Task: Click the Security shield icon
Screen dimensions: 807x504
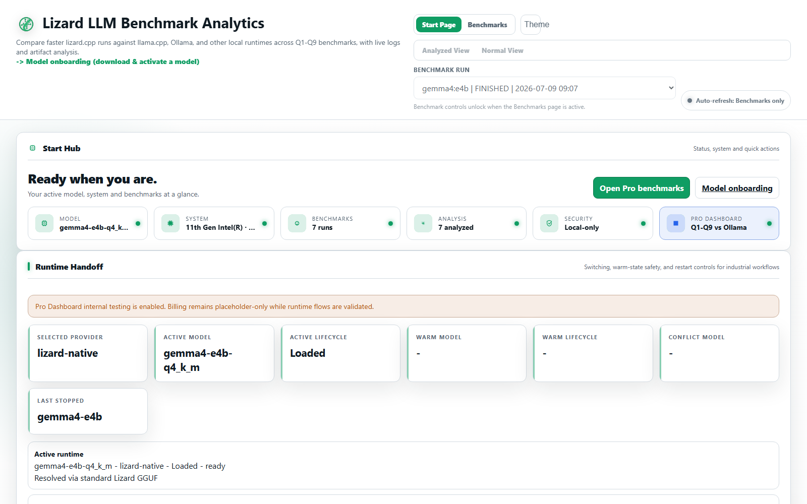Action: (549, 223)
